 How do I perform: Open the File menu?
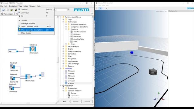(x=2, y=6)
